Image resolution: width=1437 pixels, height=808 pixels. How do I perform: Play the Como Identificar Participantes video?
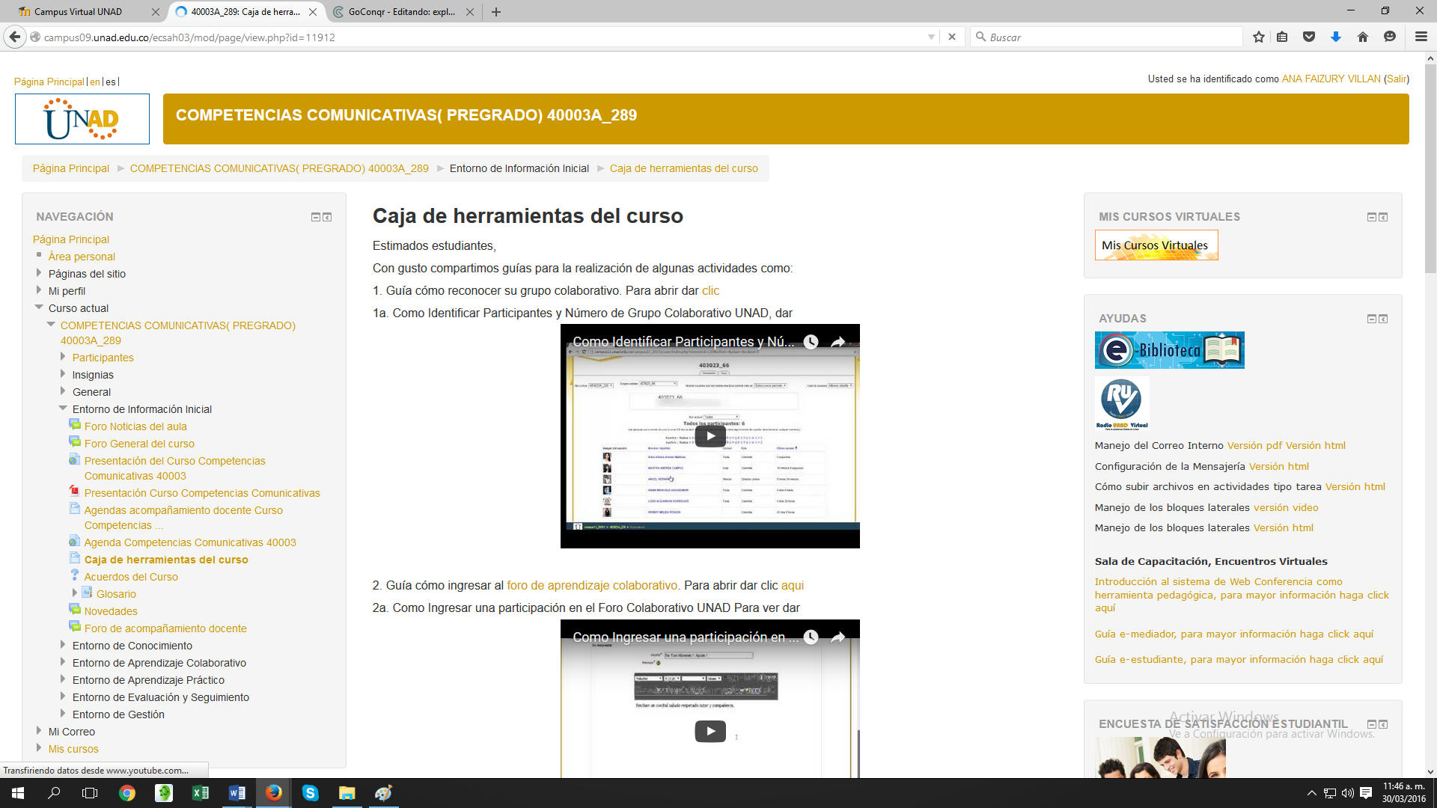tap(710, 436)
